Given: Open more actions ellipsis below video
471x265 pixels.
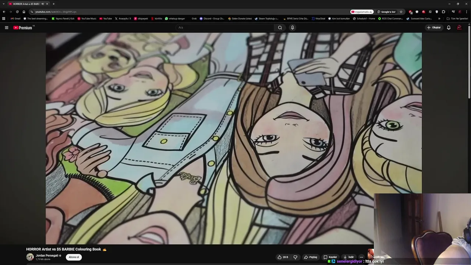Looking at the screenshot, I should pos(361,257).
